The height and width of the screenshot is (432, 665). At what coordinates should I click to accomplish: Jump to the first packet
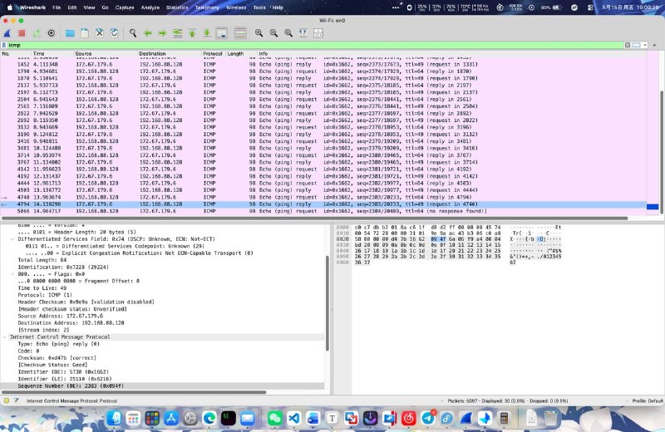tap(192, 33)
